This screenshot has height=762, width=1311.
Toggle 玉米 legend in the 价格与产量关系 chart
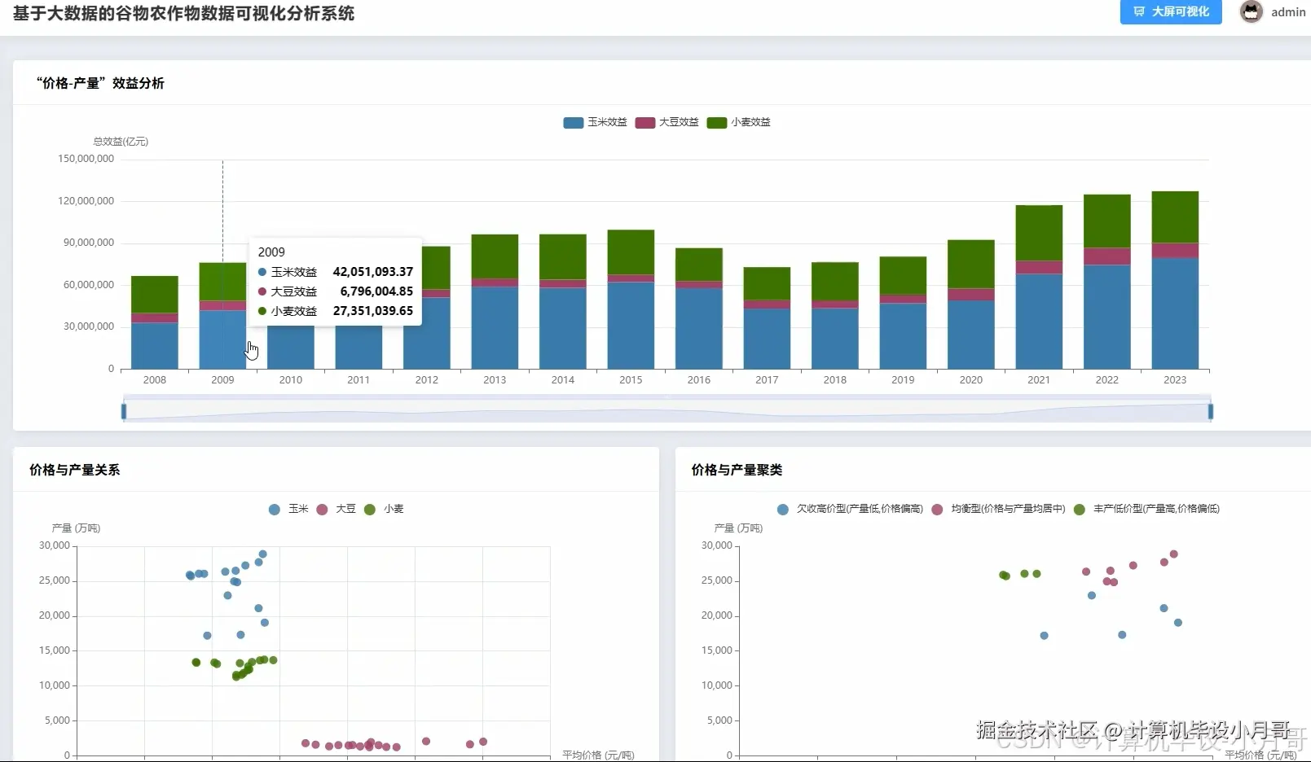288,509
